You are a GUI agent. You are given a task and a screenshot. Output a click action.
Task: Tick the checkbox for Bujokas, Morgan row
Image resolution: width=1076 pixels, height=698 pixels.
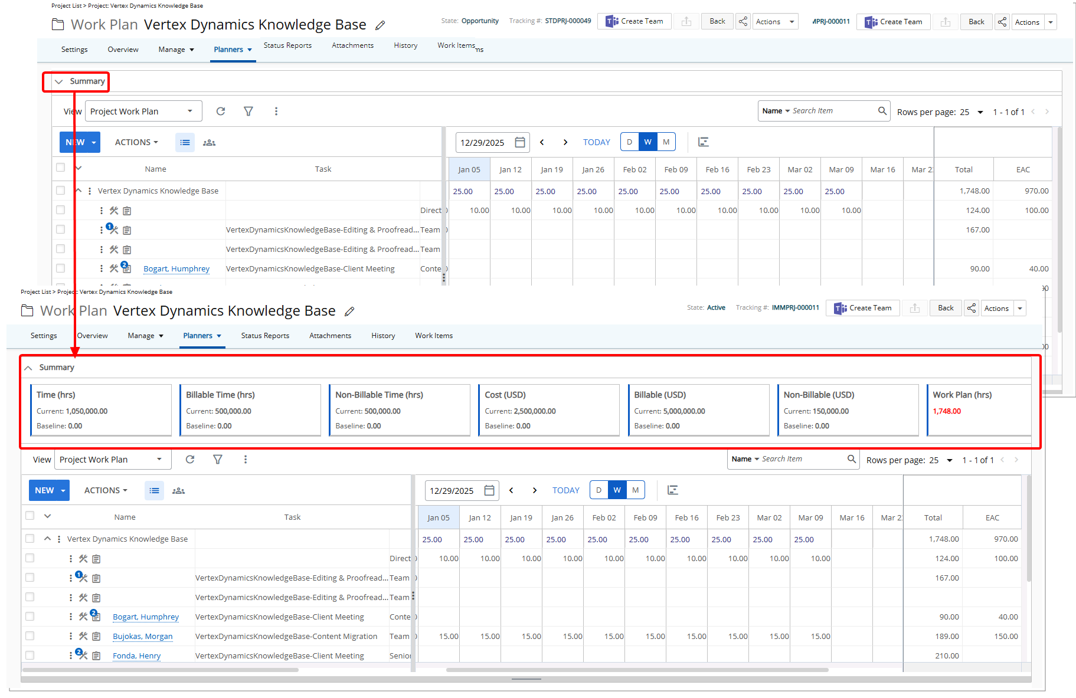click(x=30, y=636)
